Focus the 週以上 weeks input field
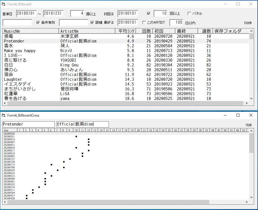Viewport: 258px width, 210px height. (77, 13)
